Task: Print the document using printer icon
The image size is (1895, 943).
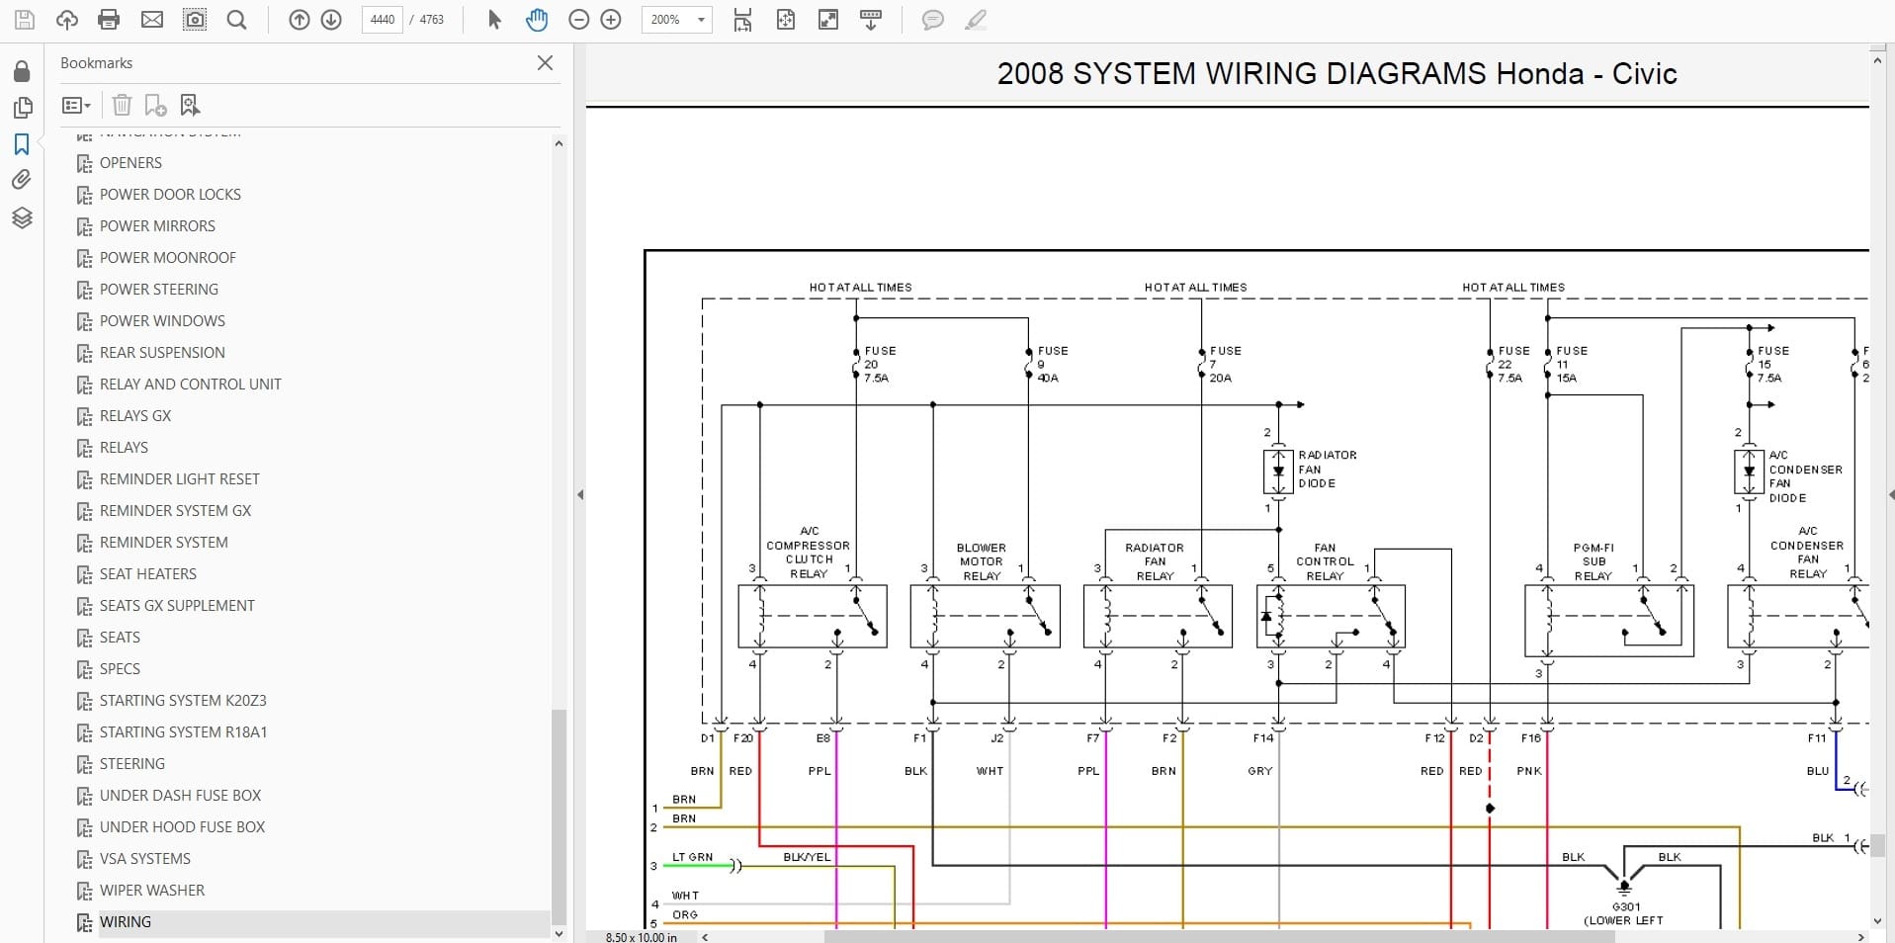Action: coord(109,20)
